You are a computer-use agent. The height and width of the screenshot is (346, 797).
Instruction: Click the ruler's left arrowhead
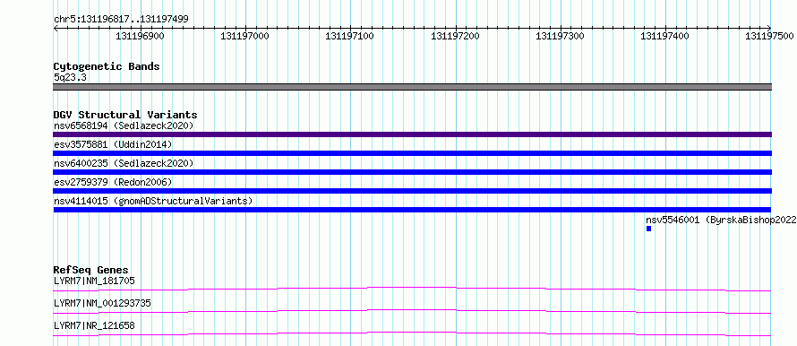[56, 29]
